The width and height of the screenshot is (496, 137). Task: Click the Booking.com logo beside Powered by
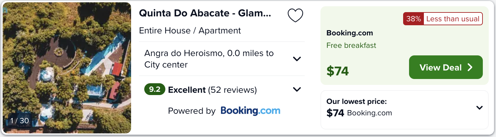click(x=250, y=111)
